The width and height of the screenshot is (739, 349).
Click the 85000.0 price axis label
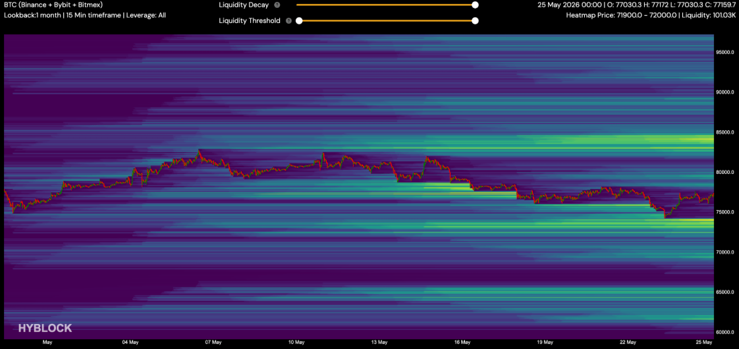pos(726,132)
